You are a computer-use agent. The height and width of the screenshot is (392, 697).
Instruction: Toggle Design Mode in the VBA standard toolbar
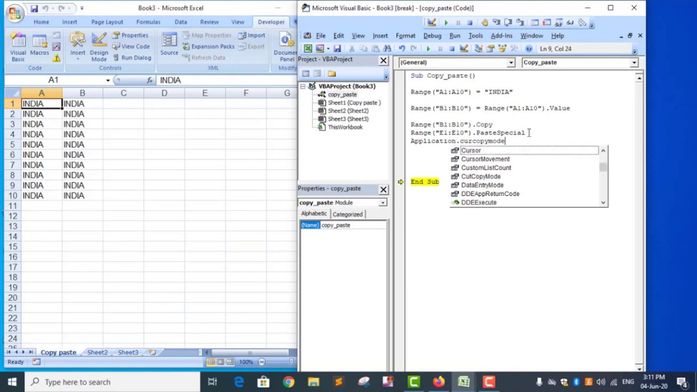(x=464, y=49)
